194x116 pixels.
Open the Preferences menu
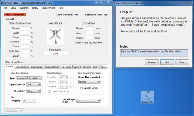(48, 8)
